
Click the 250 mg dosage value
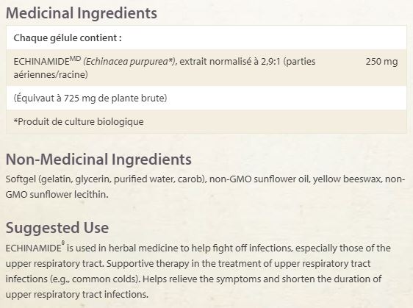[381, 62]
